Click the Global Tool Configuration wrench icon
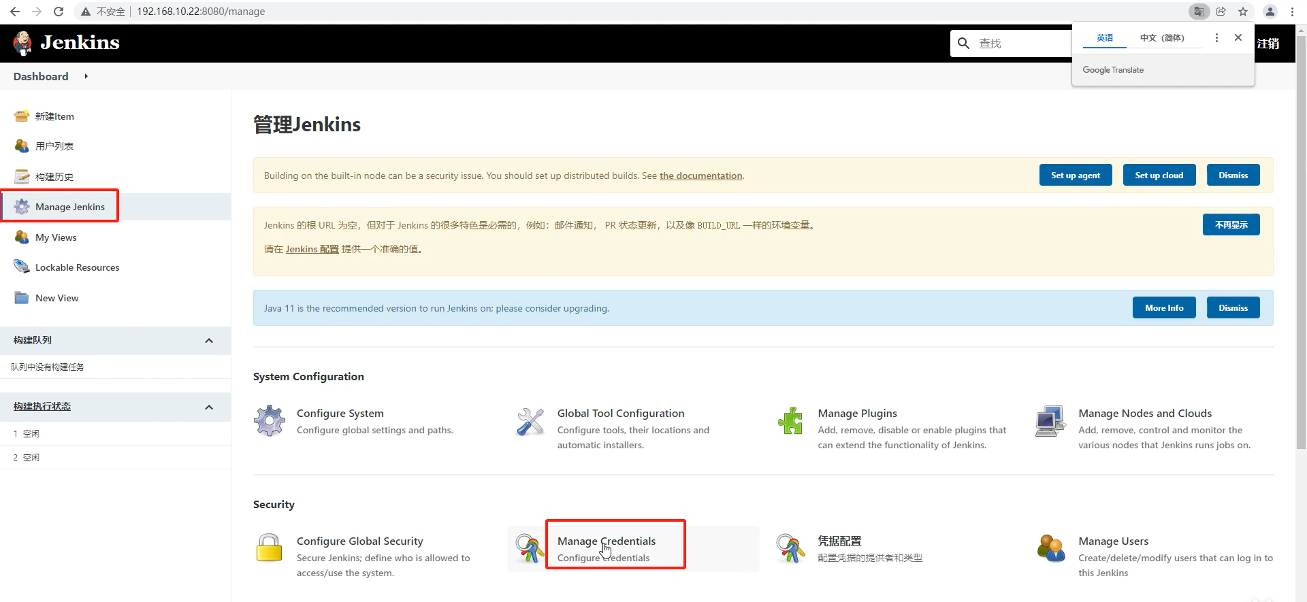Viewport: 1307px width, 602px height. click(x=530, y=422)
